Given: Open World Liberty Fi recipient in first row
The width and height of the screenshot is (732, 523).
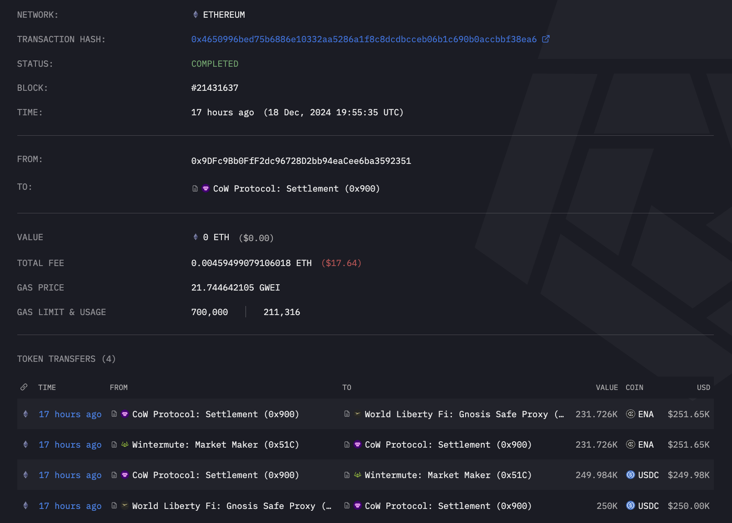Looking at the screenshot, I should 464,414.
